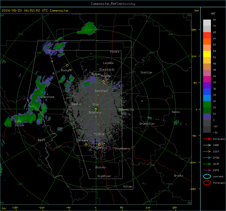Click the white 04DK arrow legend icon

point(207,145)
